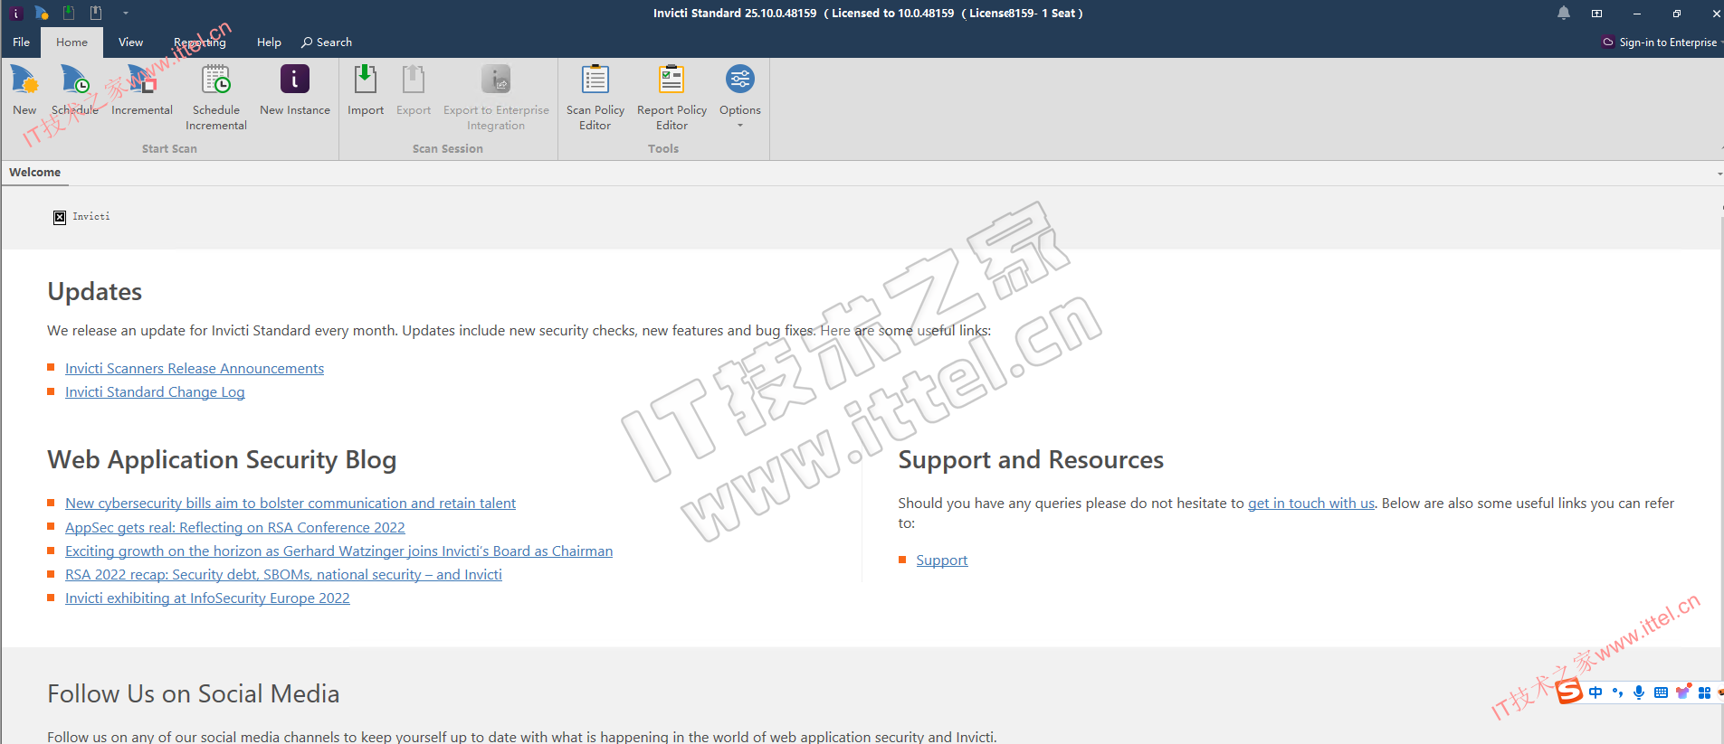Toggle Sogou punctuation mode
The height and width of the screenshot is (744, 1724).
[x=1617, y=692]
